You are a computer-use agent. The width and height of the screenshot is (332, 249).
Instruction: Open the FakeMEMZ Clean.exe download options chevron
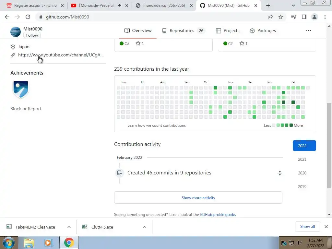click(x=69, y=227)
